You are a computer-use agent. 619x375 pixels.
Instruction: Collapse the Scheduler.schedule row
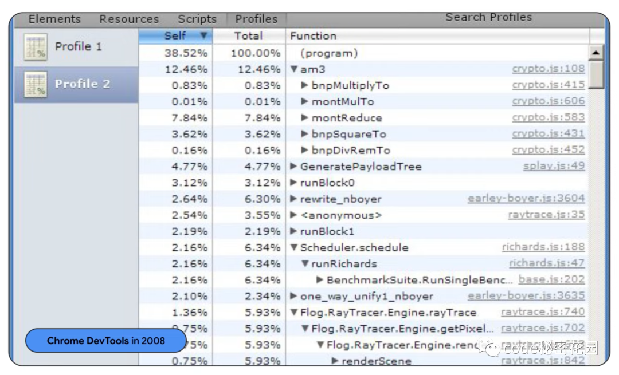tap(293, 247)
